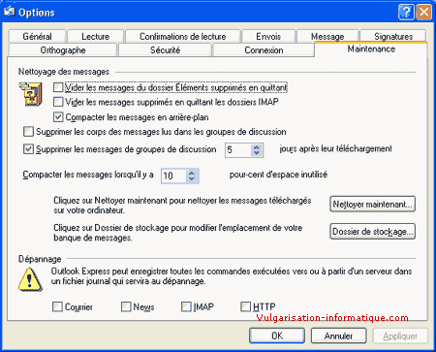Click the days field showing 5

[x=238, y=150]
